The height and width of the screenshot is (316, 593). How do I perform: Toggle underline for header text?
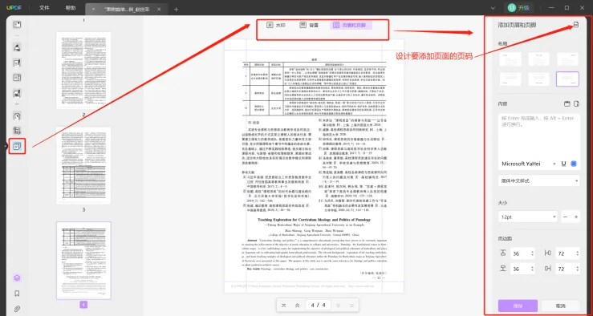click(563, 164)
